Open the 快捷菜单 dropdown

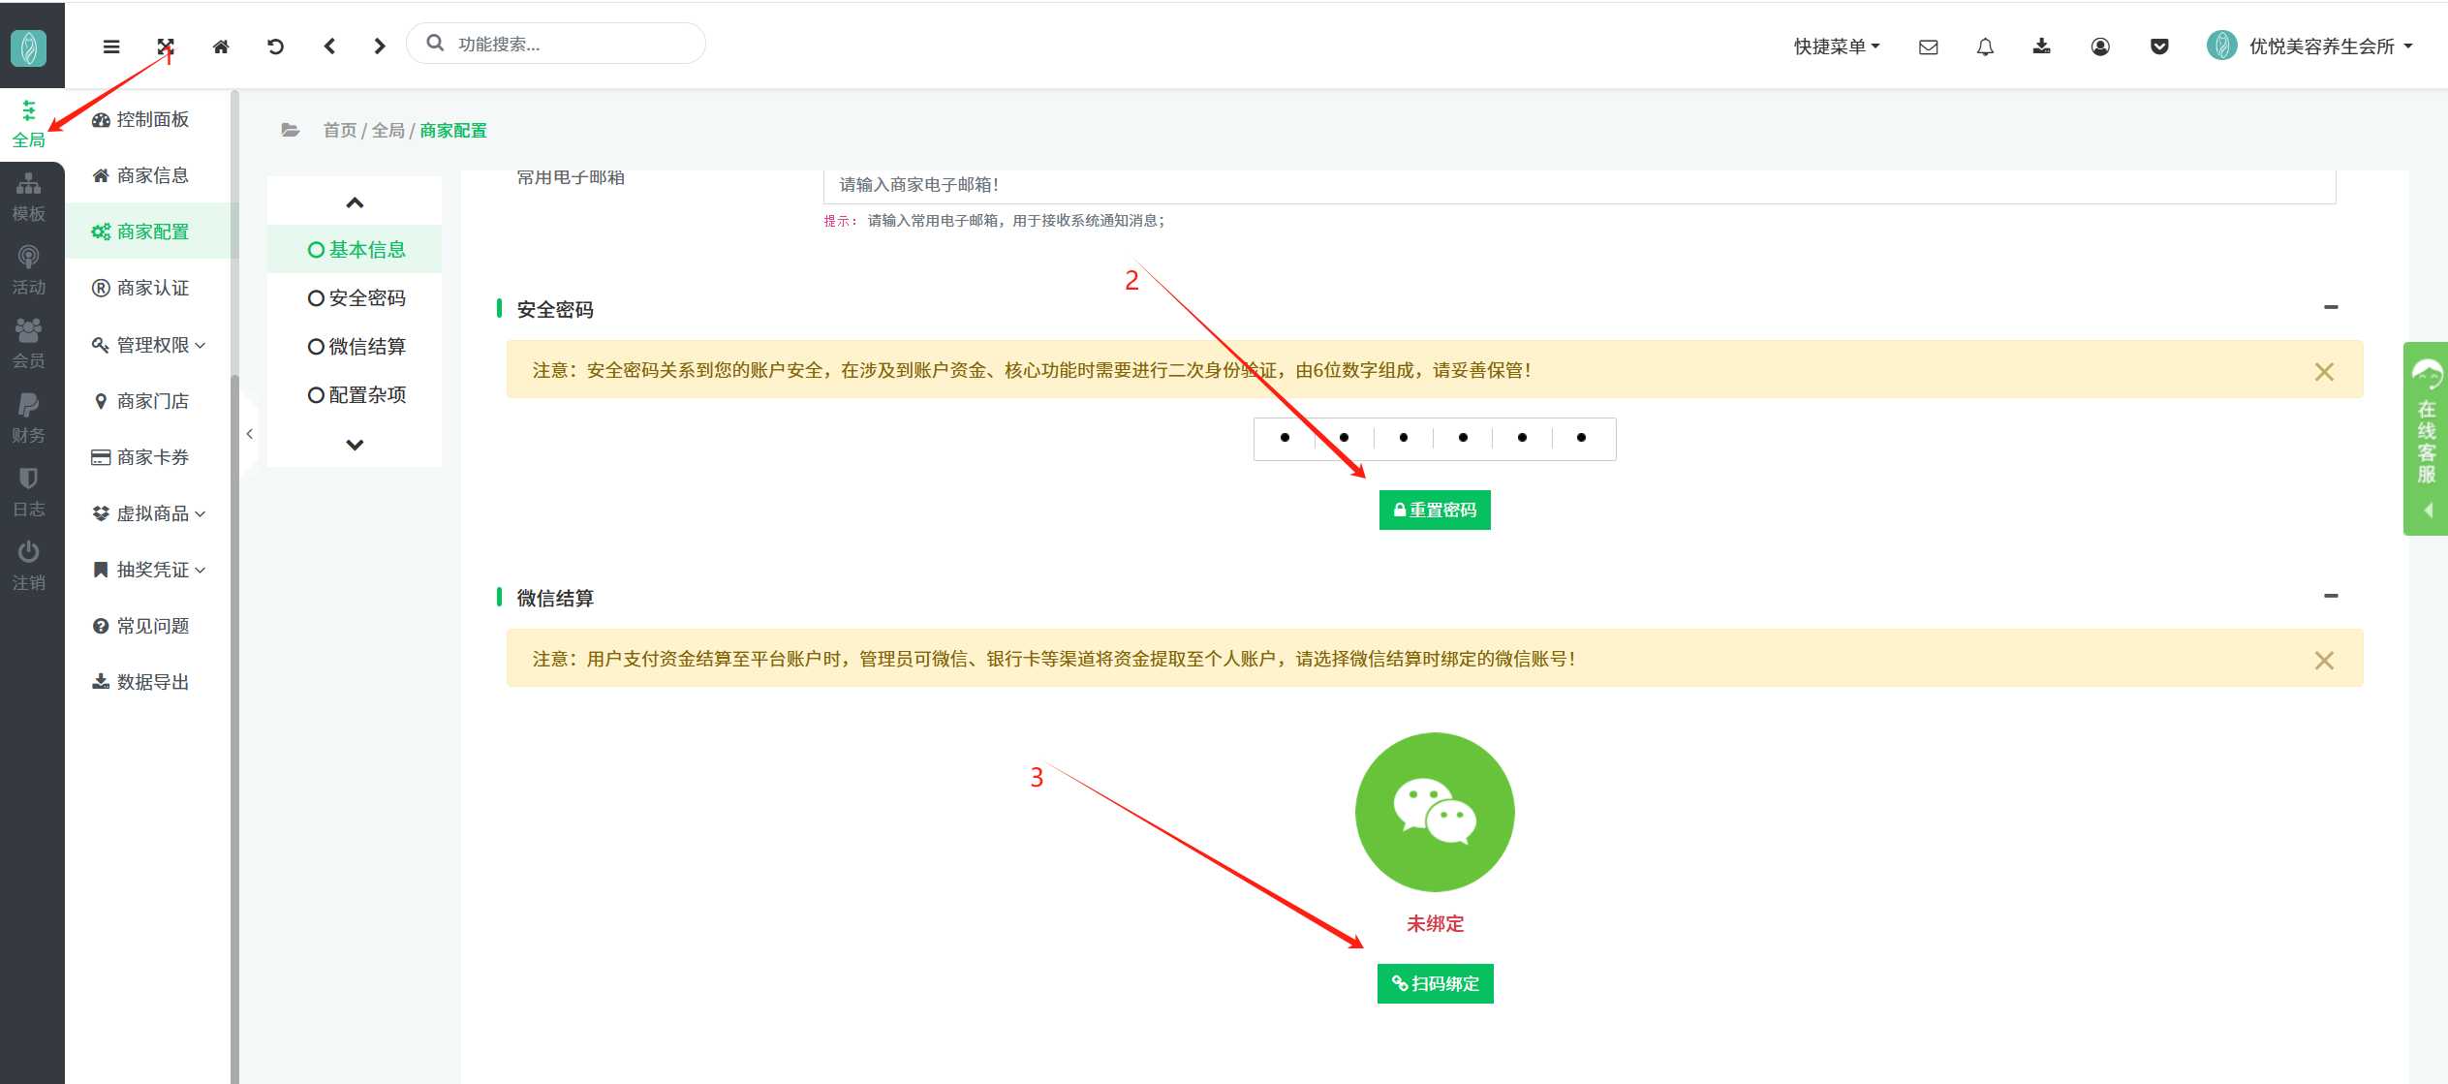[1837, 46]
